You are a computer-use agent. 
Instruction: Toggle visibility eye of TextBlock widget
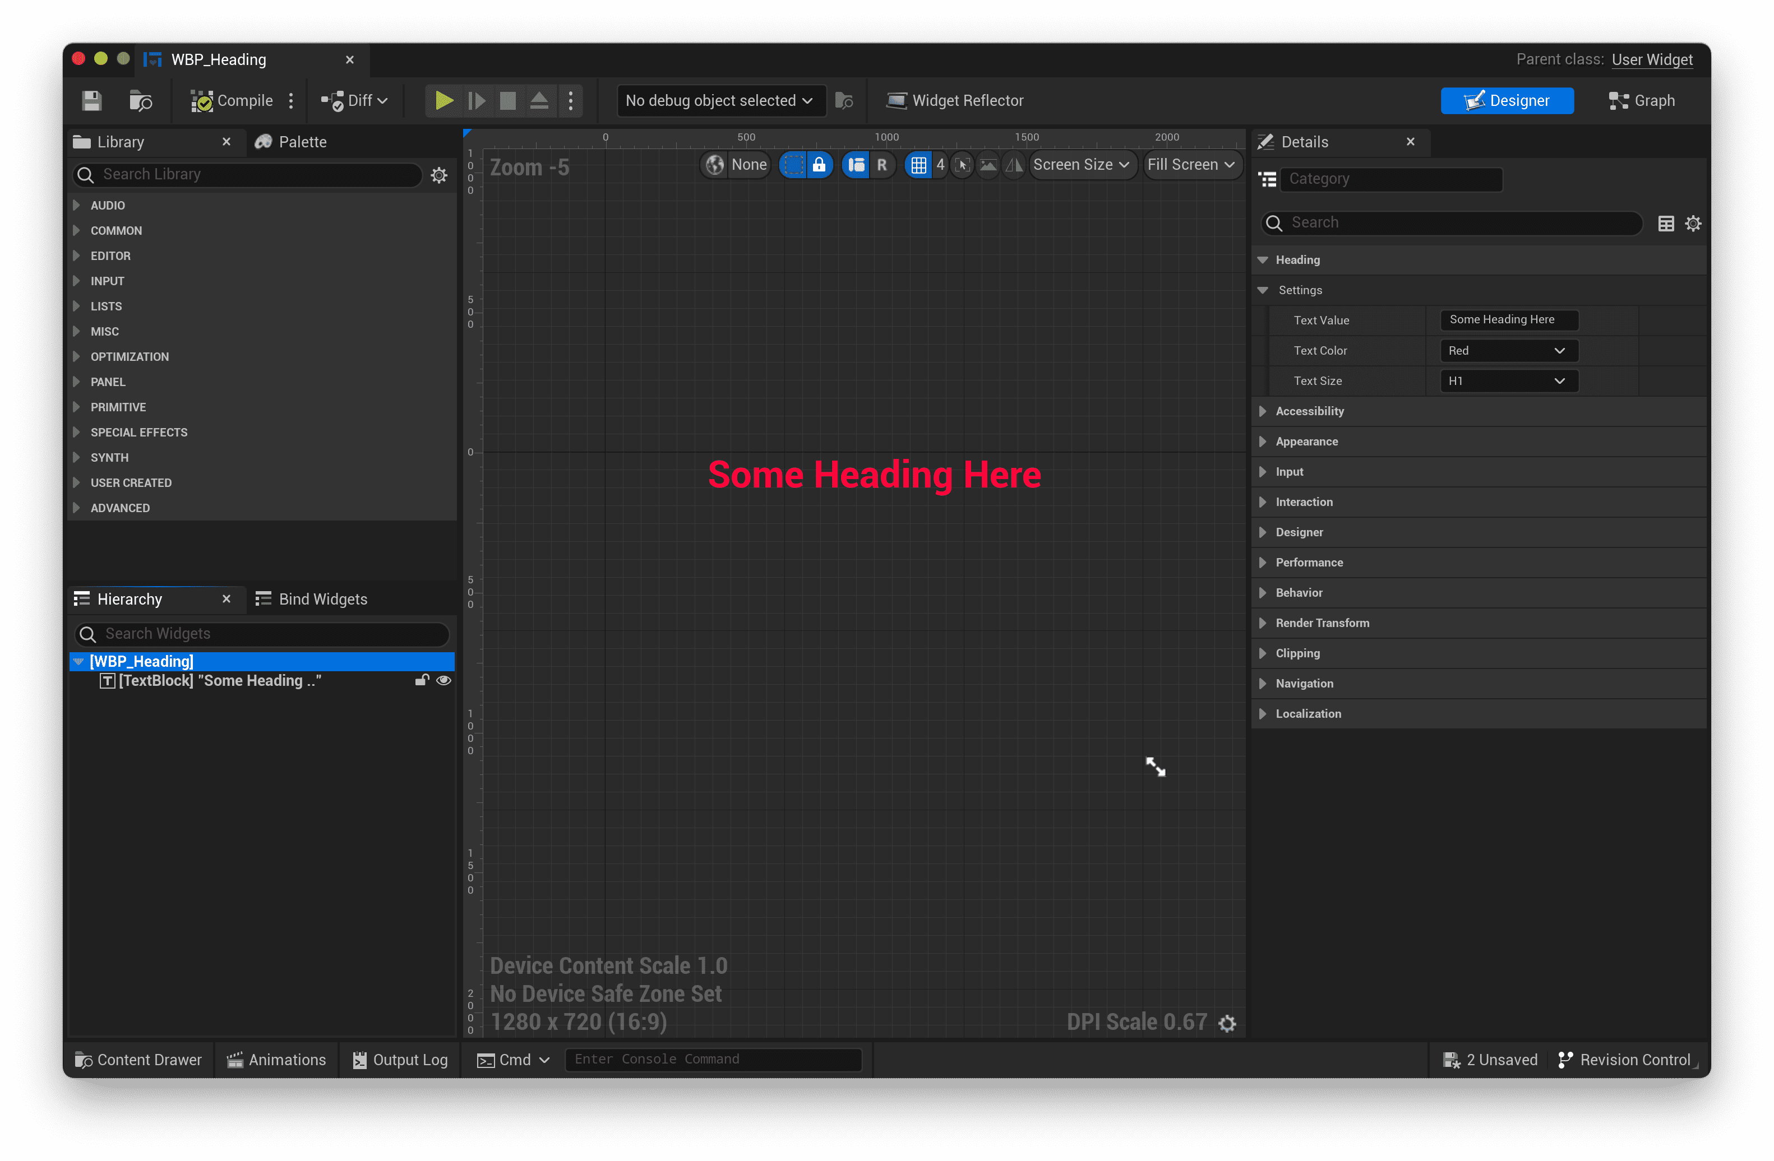pos(444,680)
